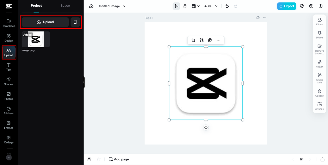The width and height of the screenshot is (328, 165).
Task: Go to the previous page arrow
Action: tap(293, 159)
